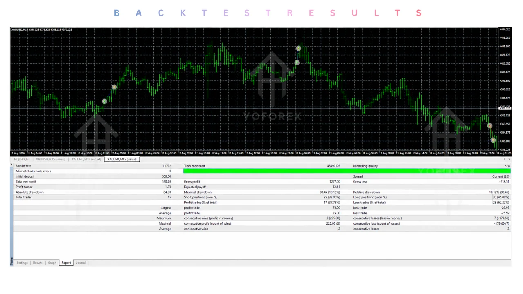Image resolution: width=523 pixels, height=294 pixels.
Task: Switch to the H1 chart tab
Action: tap(22, 159)
